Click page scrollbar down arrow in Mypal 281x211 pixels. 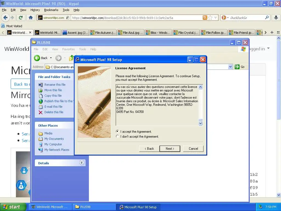click(x=279, y=195)
